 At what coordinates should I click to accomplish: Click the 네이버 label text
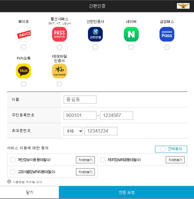[131, 21]
